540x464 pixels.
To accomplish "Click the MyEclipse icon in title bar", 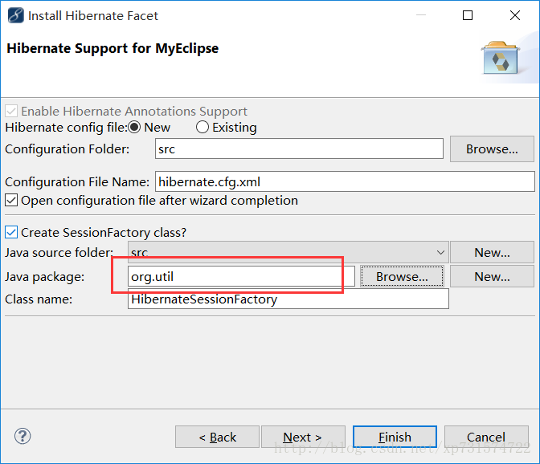I will pos(16,15).
